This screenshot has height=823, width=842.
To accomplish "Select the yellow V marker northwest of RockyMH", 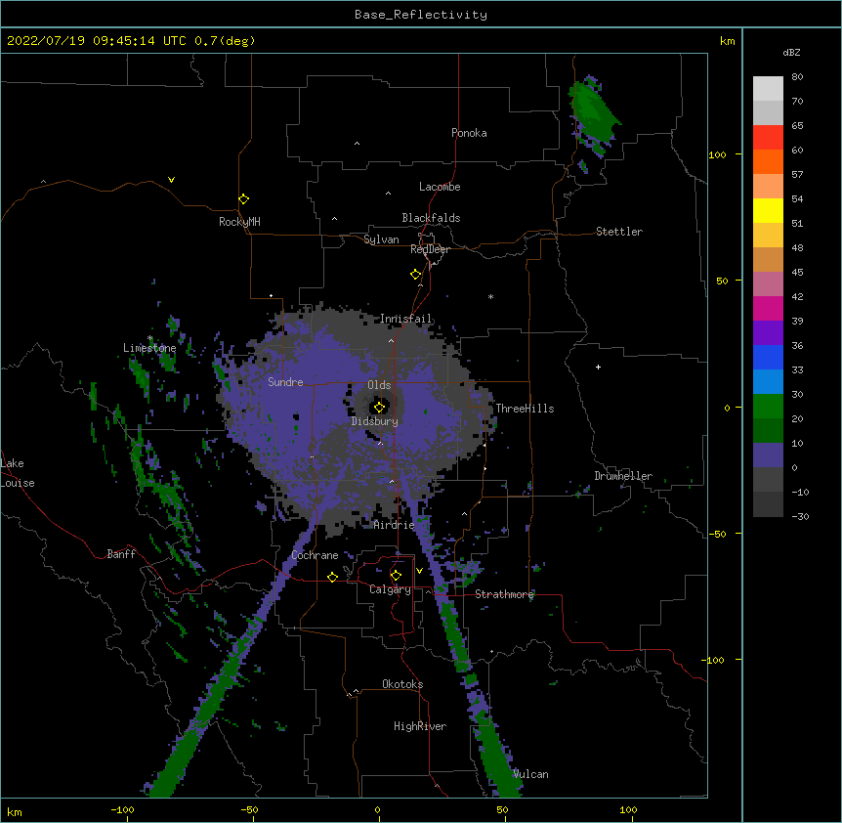I will tap(171, 180).
